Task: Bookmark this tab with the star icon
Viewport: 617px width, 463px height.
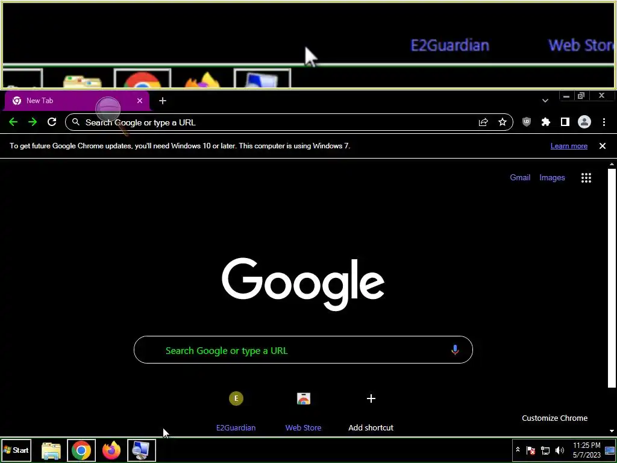Action: [503, 122]
